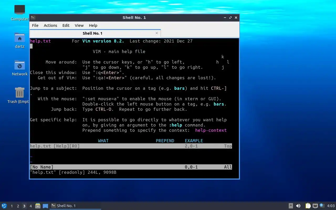336x210 pixels.
Task: Open the File menu
Action: point(35,25)
